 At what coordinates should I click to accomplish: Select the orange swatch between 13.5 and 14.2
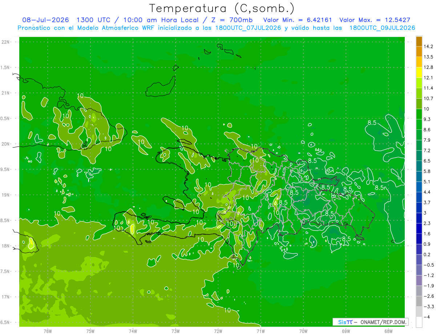[x=419, y=52]
